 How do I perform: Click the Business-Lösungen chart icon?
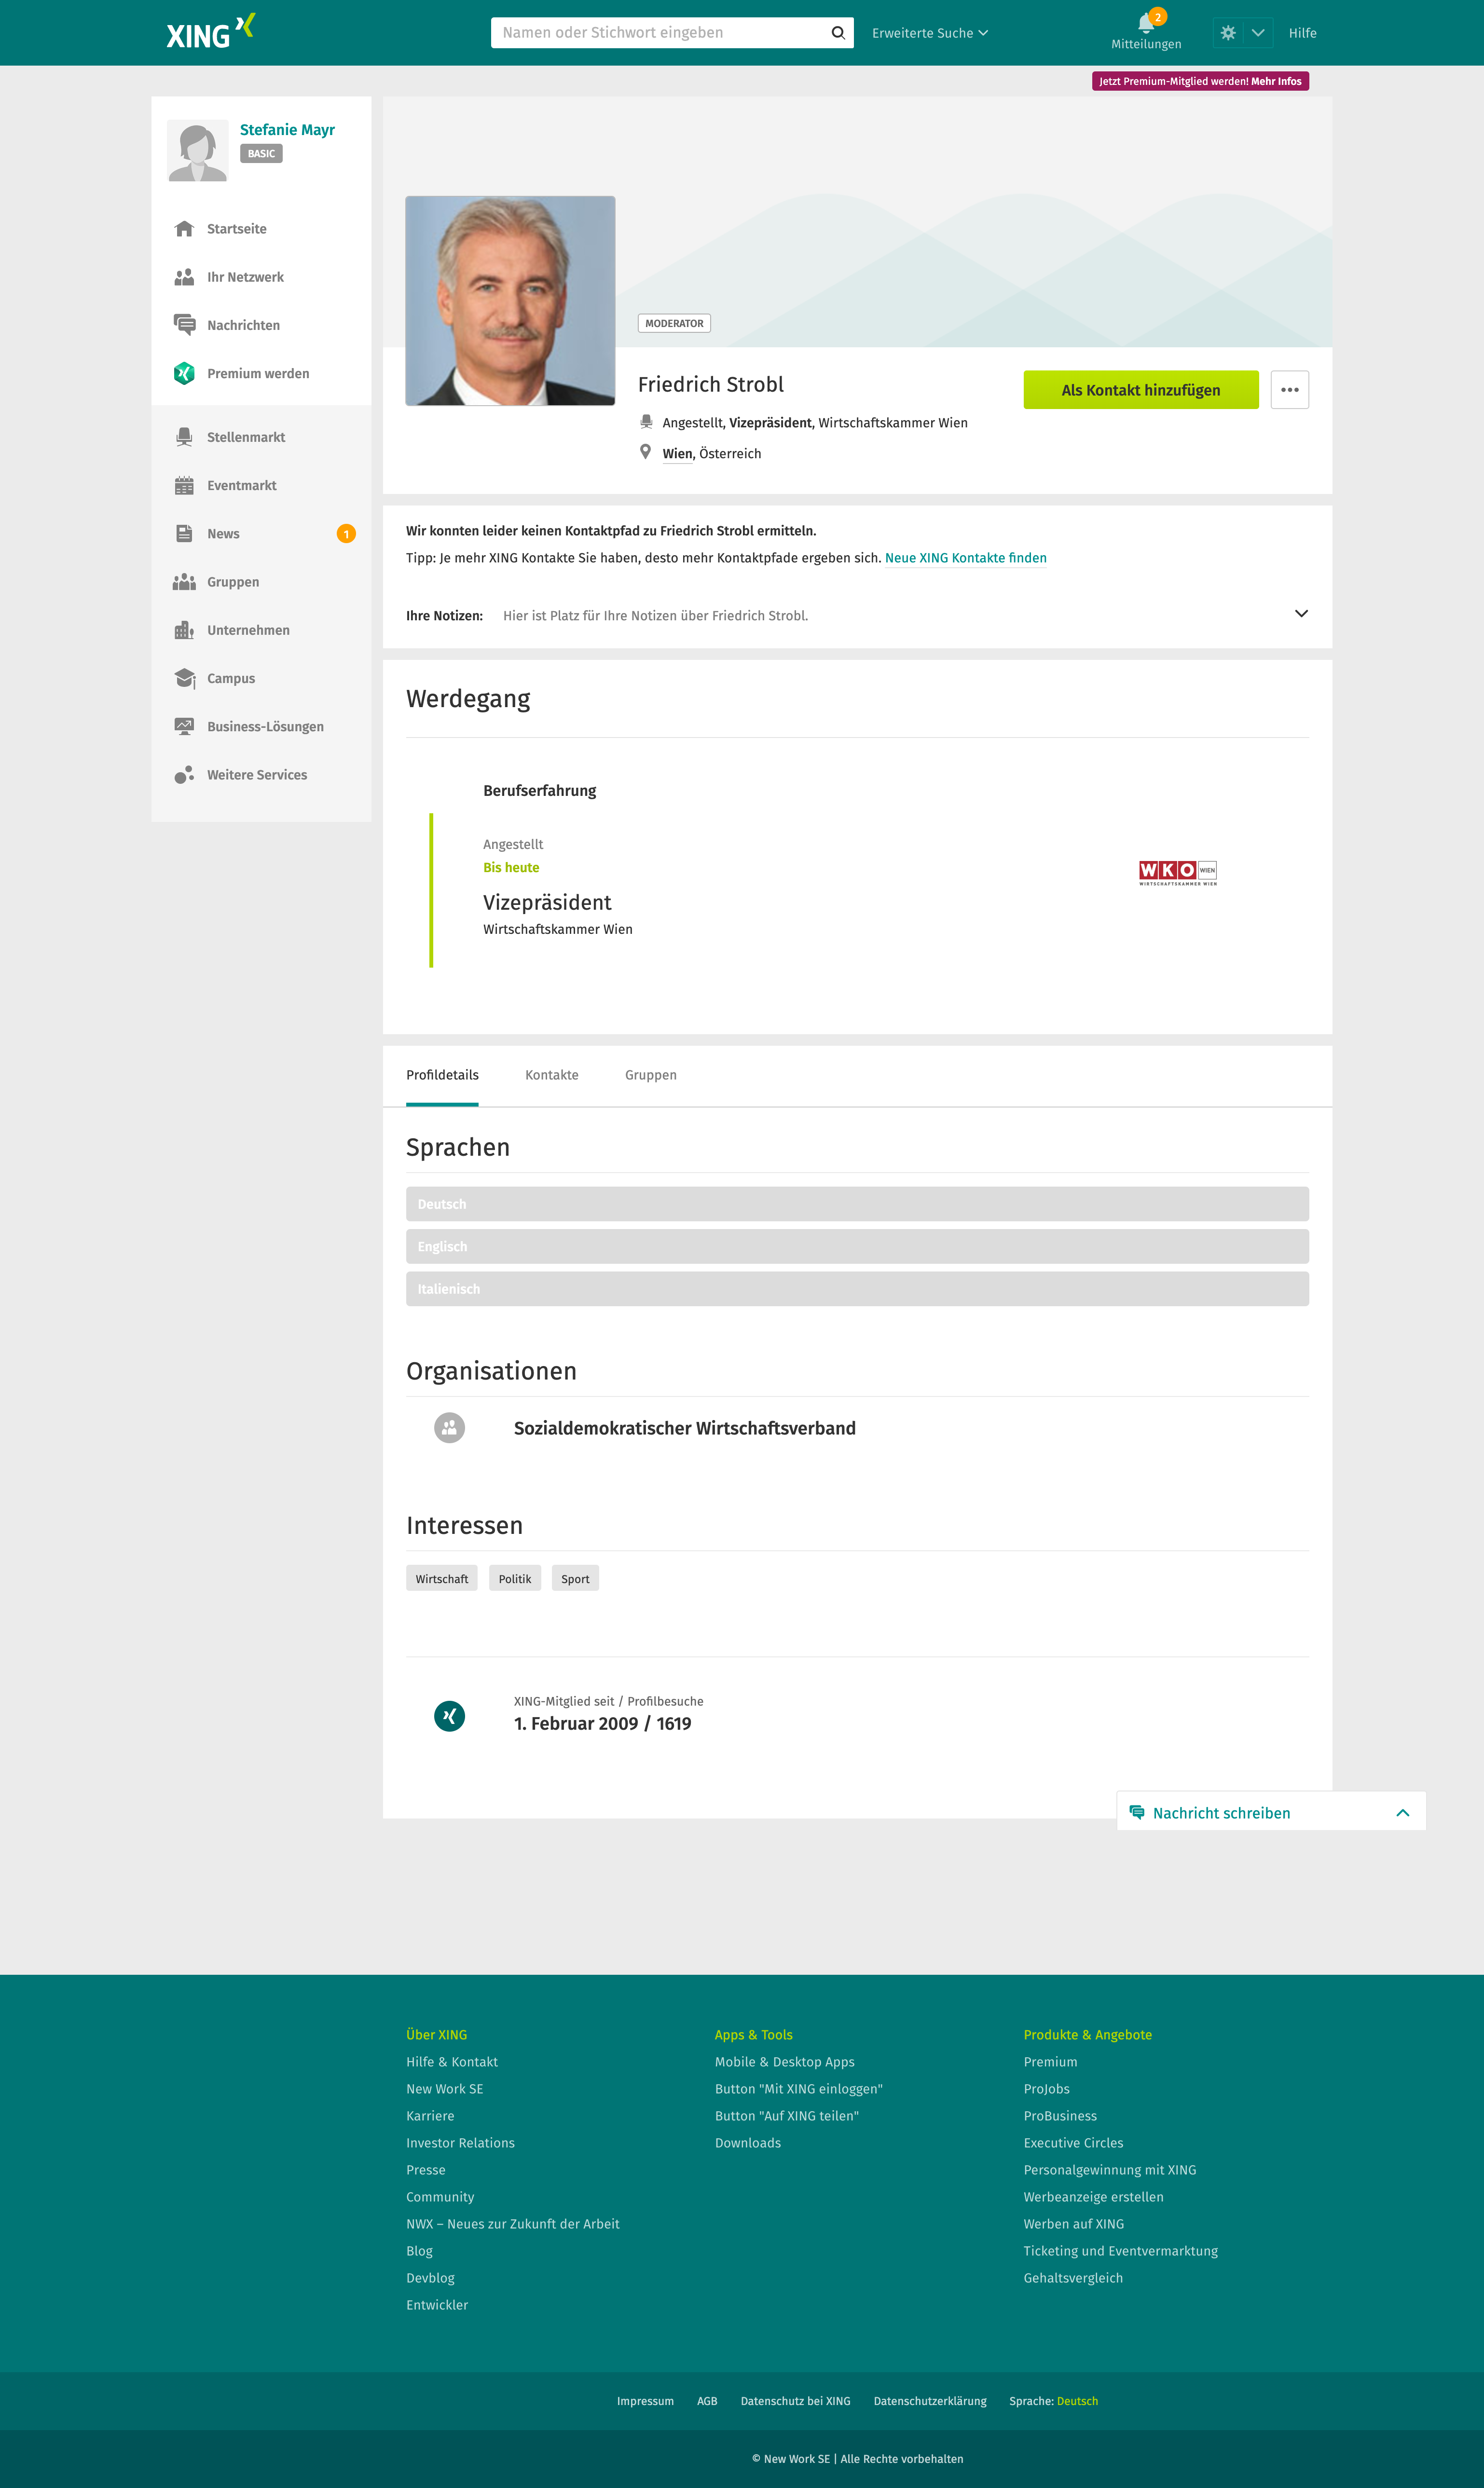click(x=184, y=727)
